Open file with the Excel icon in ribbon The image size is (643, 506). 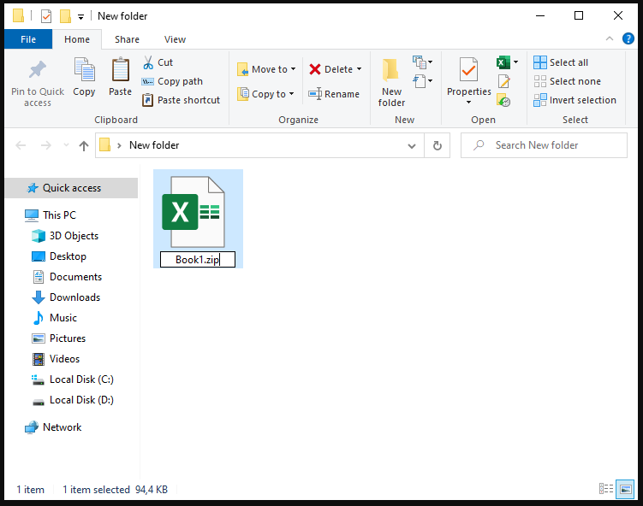click(x=503, y=62)
